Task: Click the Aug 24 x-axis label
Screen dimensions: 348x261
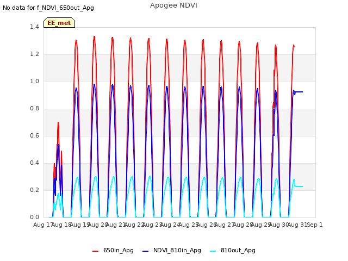Action: pyautogui.click(x=170, y=225)
